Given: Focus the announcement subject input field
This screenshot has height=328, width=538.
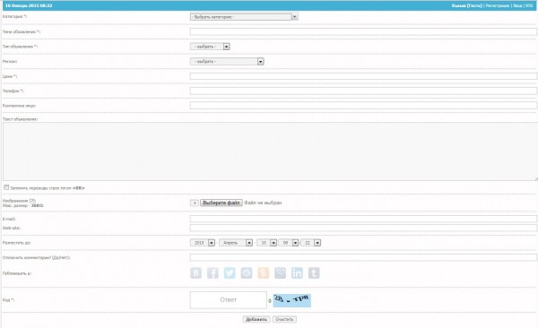Looking at the screenshot, I should pos(363,31).
